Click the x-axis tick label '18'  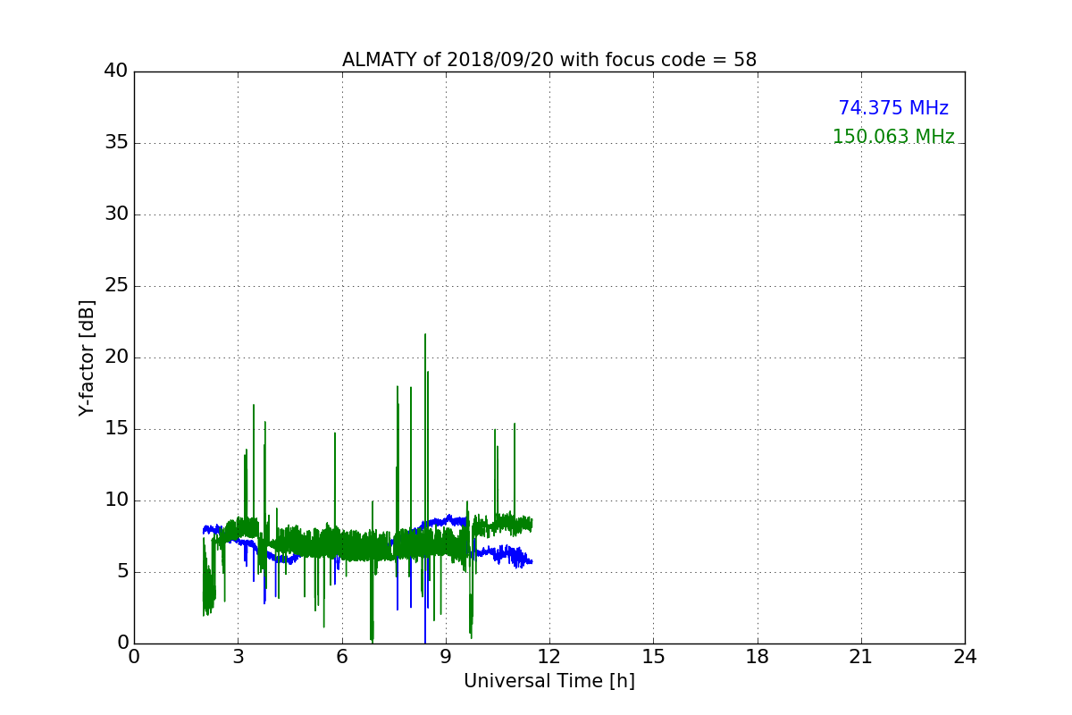pos(758,656)
